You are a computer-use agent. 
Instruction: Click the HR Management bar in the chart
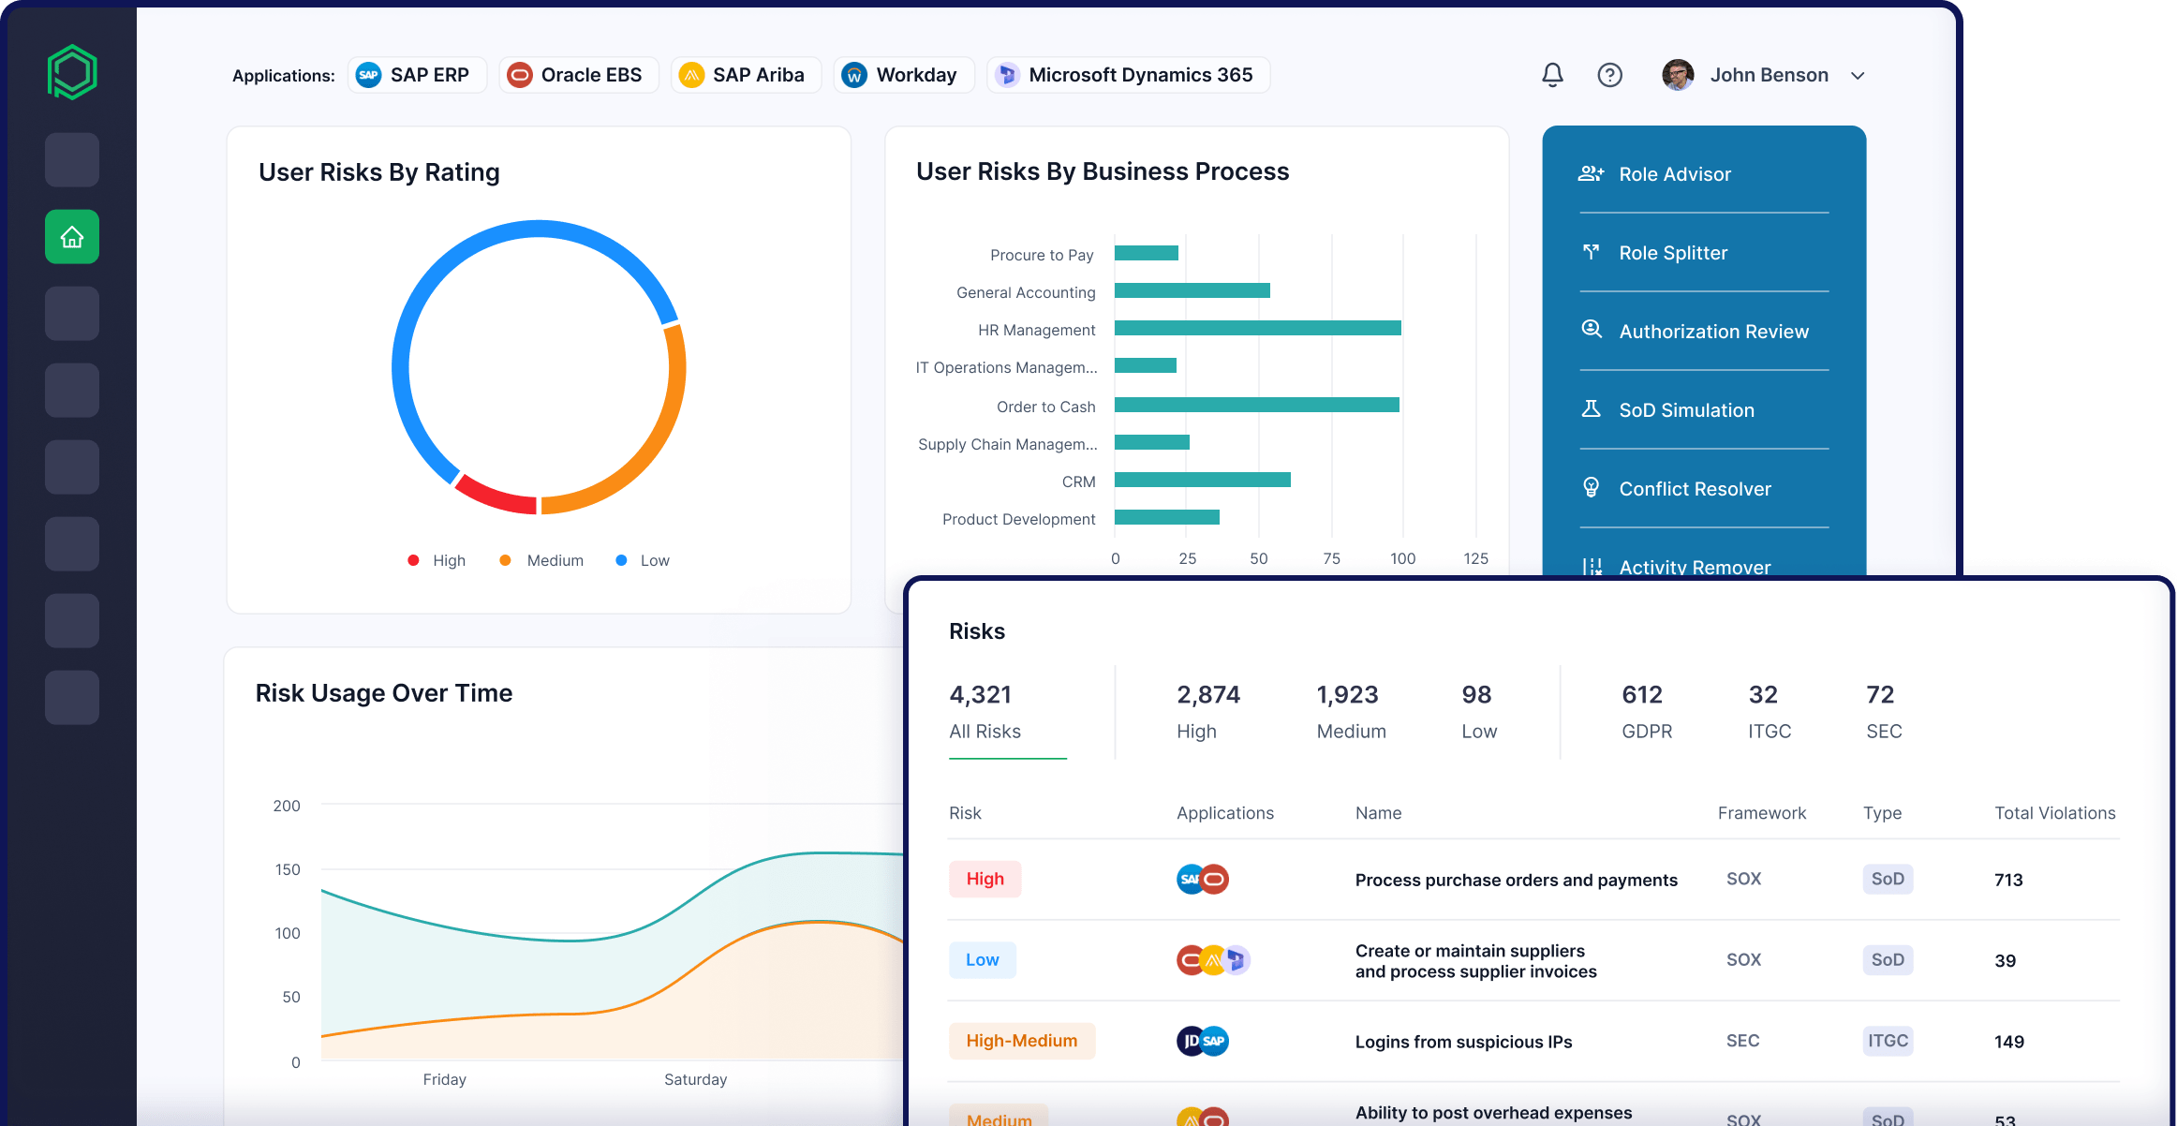[x=1257, y=328]
